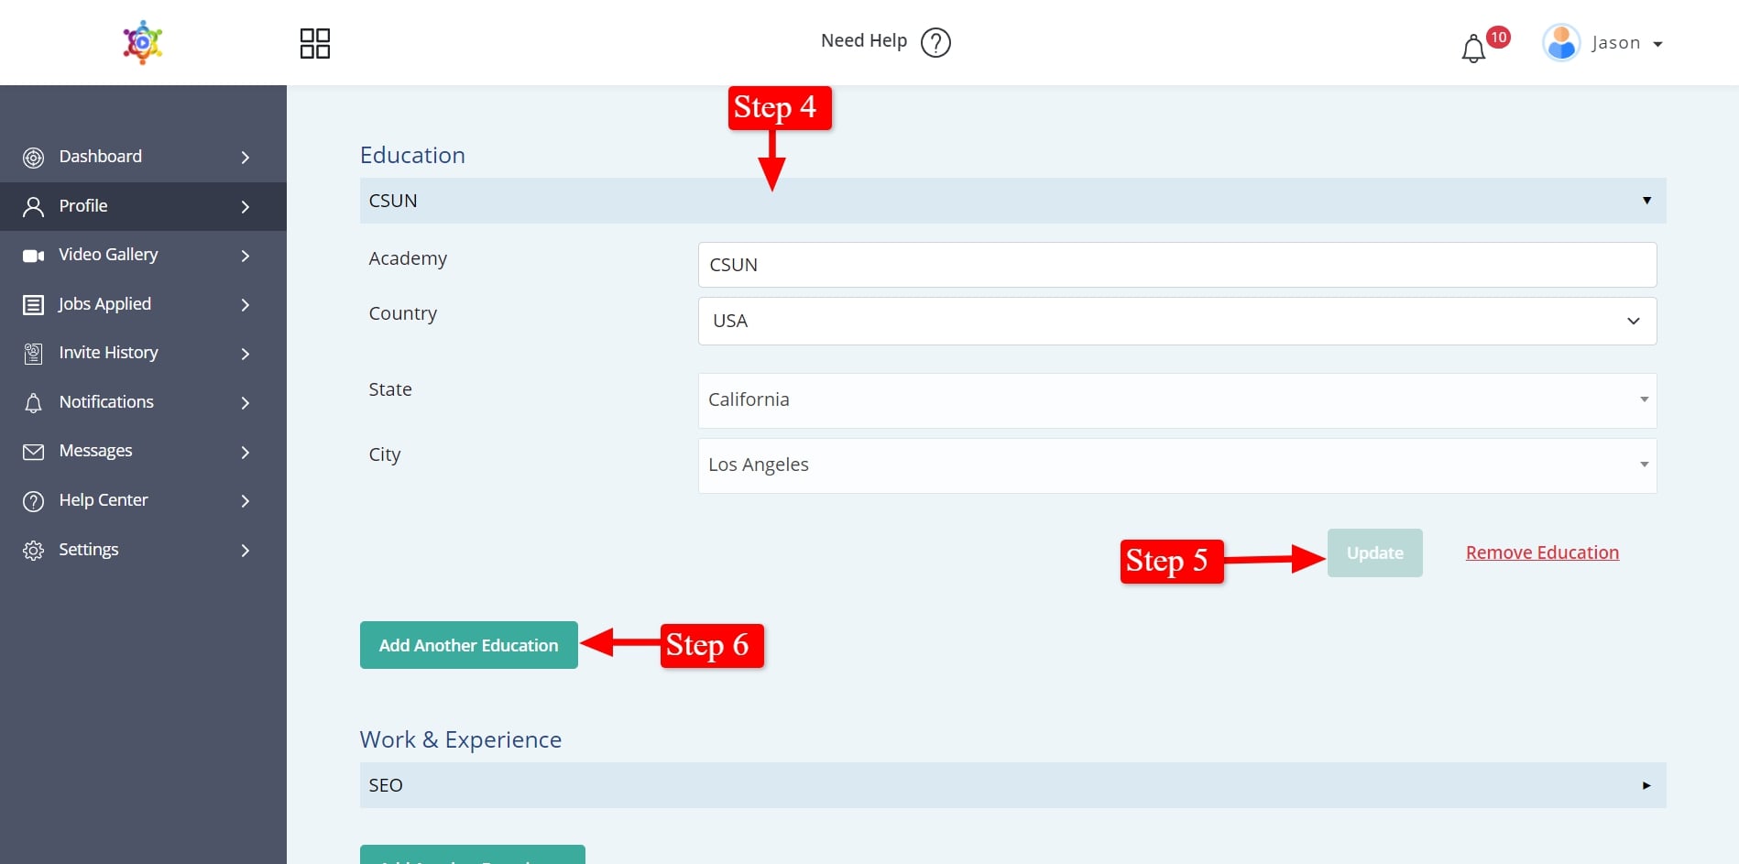Go to Dashboard in the sidebar
The height and width of the screenshot is (864, 1739).
coord(101,157)
